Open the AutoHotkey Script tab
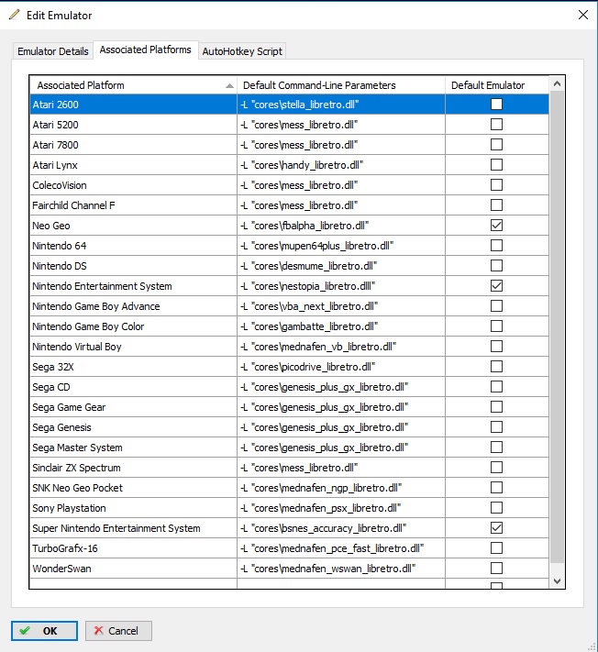The height and width of the screenshot is (652, 598). point(242,51)
